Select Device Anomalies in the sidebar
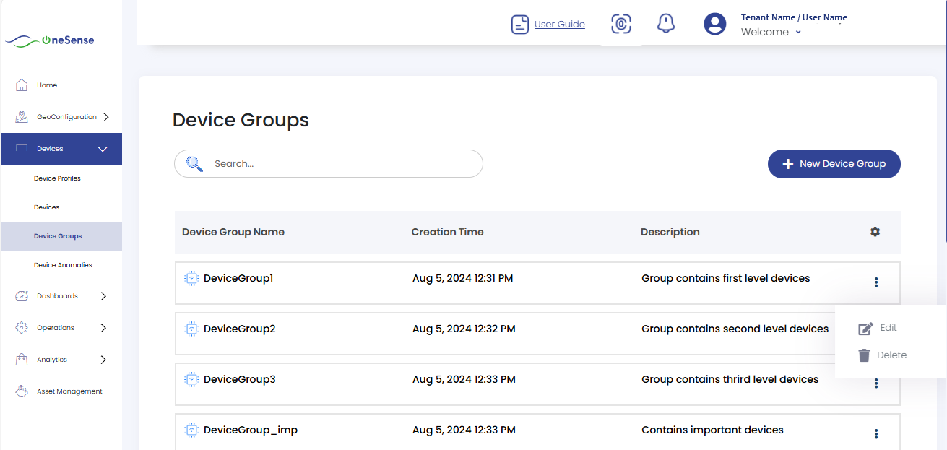 click(63, 264)
